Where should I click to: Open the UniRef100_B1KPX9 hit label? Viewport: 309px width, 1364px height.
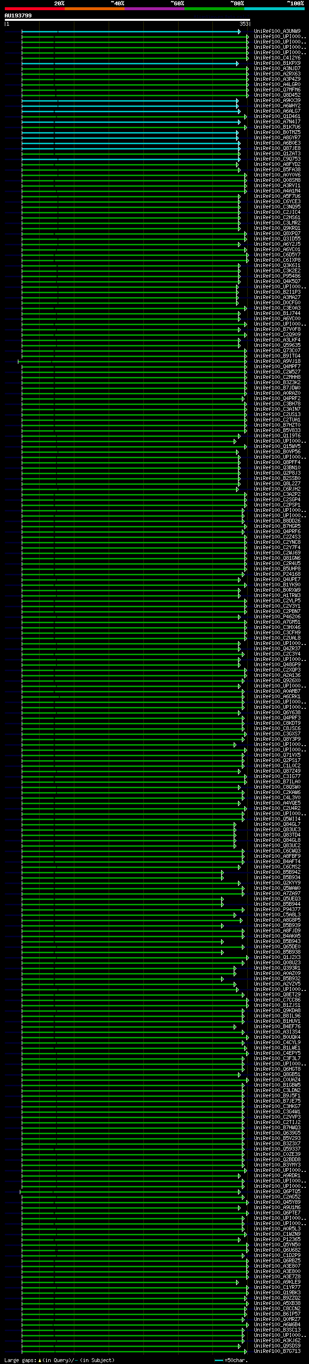(x=277, y=63)
